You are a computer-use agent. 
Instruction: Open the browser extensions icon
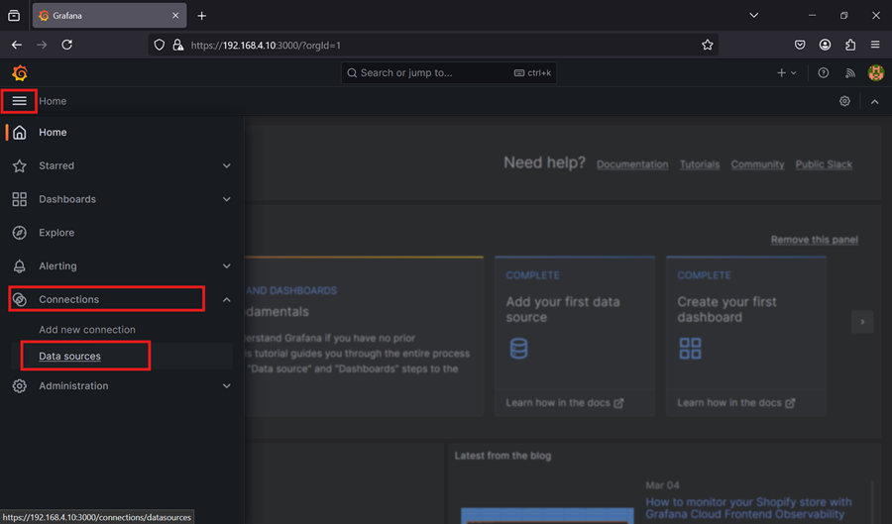tap(850, 45)
